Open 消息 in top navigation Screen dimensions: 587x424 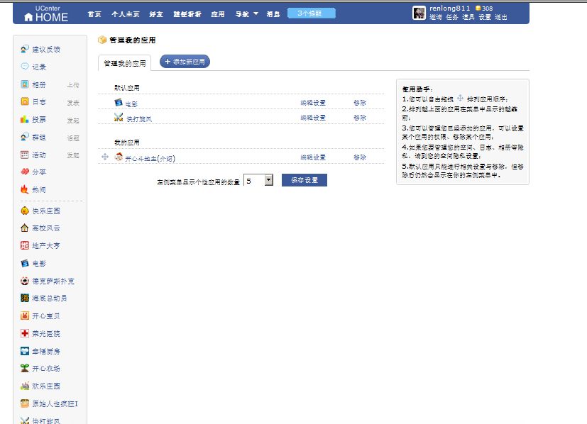[273, 14]
